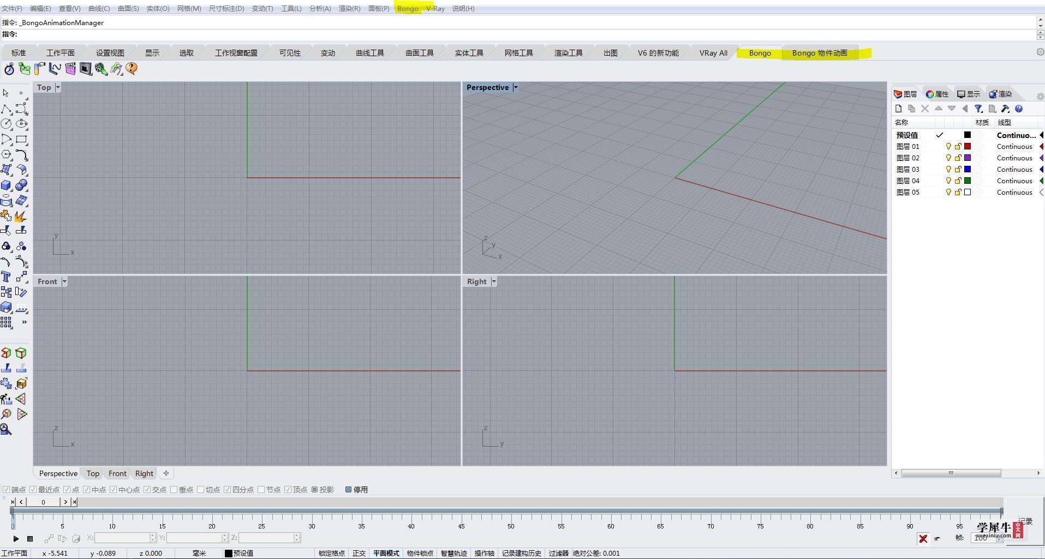Image resolution: width=1045 pixels, height=559 pixels.
Task: Click the video preview filmstrip icon
Action: coord(86,69)
